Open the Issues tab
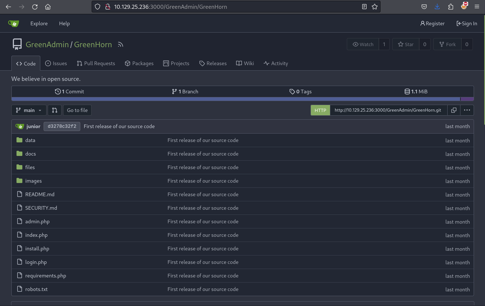Viewport: 485px width, 306px height. pyautogui.click(x=56, y=63)
